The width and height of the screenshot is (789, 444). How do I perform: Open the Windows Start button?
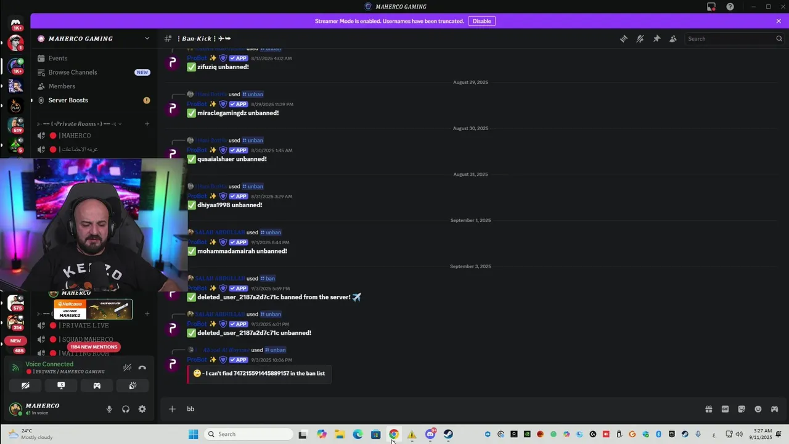(x=193, y=434)
